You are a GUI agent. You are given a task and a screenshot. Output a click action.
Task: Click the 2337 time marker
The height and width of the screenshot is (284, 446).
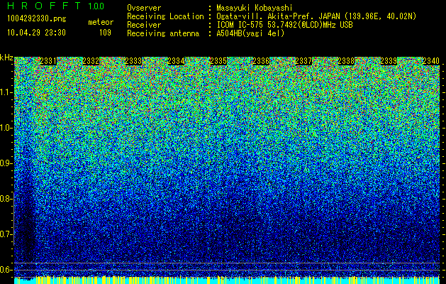click(303, 61)
